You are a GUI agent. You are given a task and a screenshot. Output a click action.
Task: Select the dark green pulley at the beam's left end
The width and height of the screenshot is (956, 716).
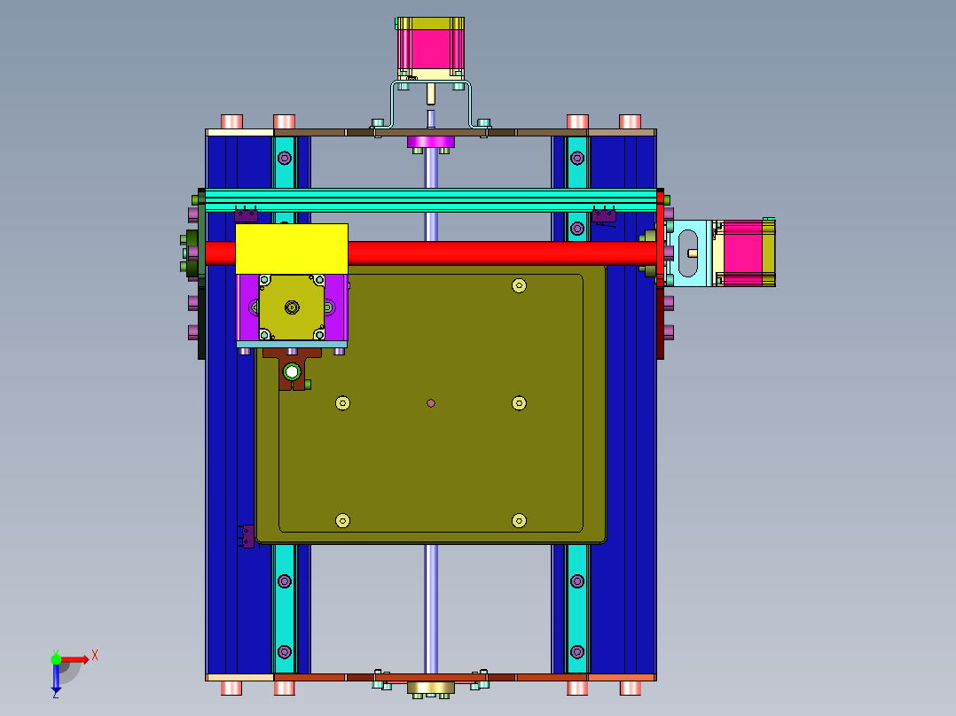pos(192,253)
